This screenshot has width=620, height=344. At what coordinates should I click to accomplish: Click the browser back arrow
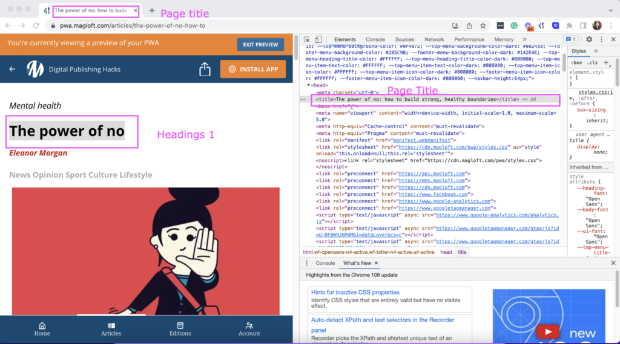(x=8, y=25)
